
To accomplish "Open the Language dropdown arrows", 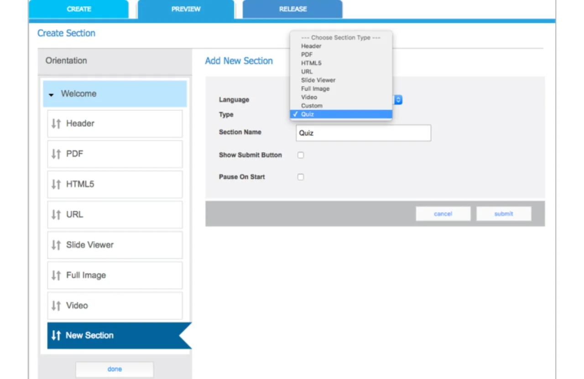I will pos(398,100).
